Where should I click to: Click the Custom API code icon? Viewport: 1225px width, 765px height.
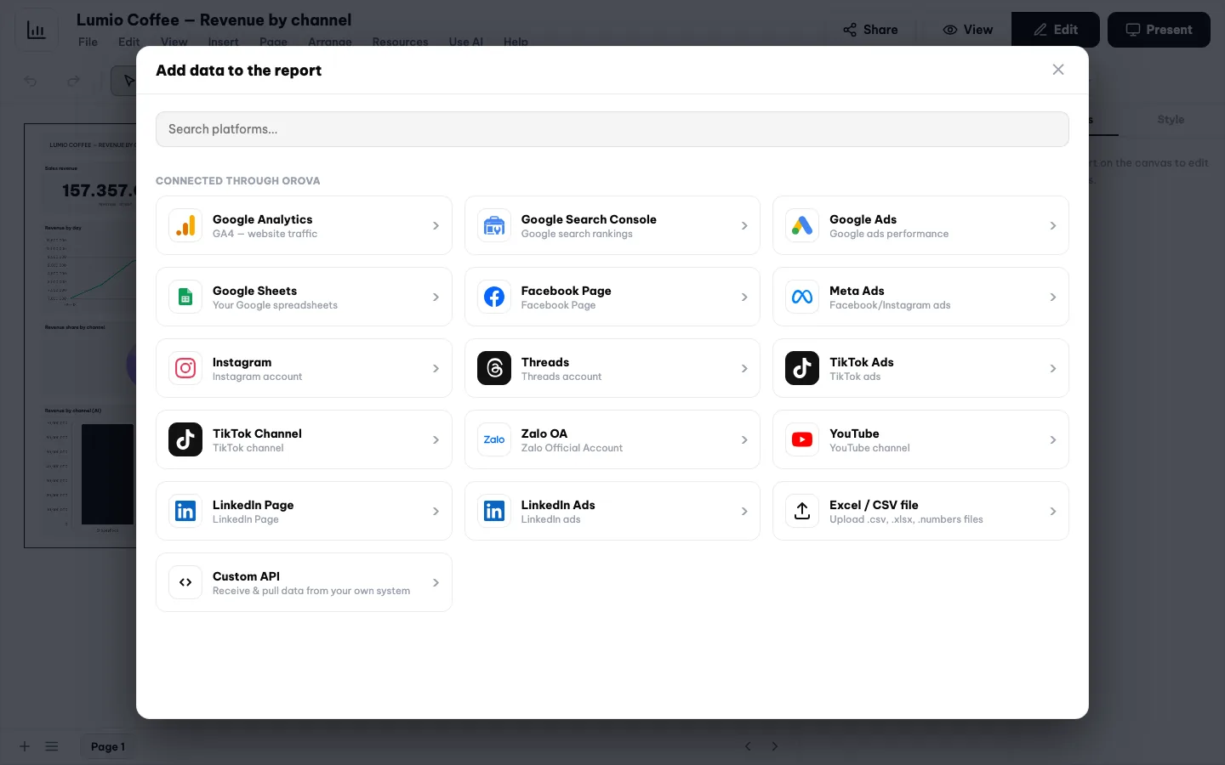click(185, 582)
